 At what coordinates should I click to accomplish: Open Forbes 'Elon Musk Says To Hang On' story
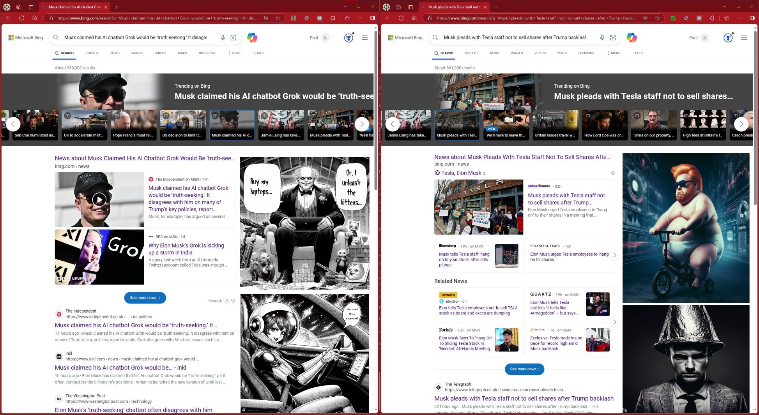tap(465, 343)
